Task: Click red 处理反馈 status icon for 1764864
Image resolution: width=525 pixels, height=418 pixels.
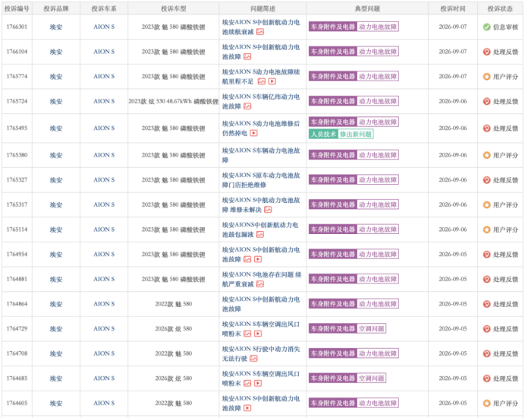Action: 487,304
